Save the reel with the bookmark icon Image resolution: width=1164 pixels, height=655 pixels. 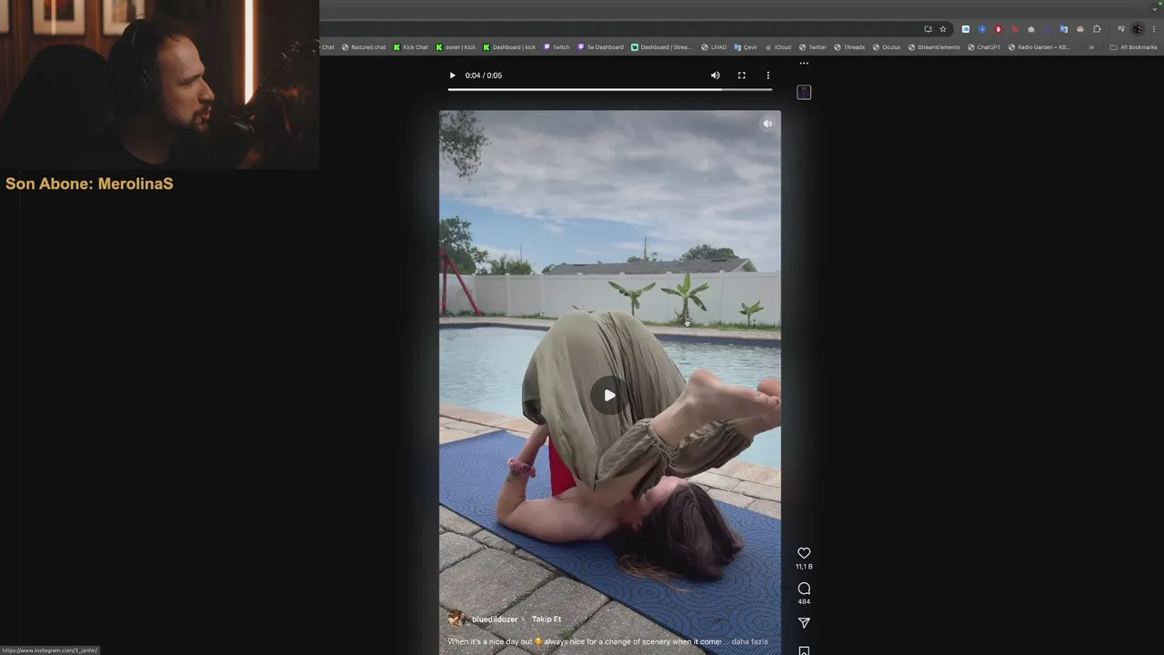[x=804, y=650]
